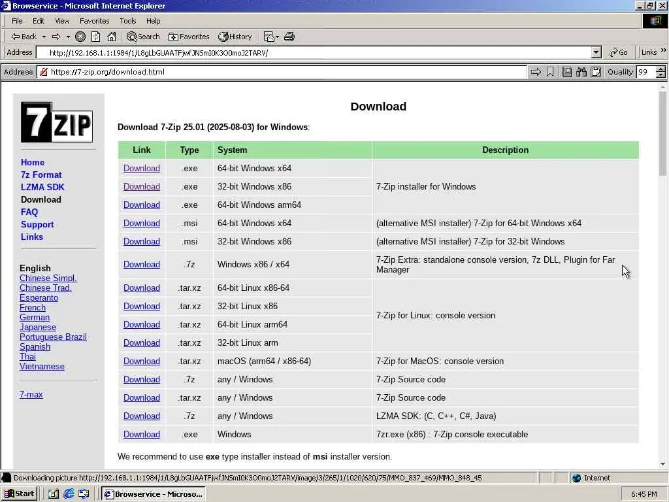This screenshot has height=502, width=669.
Task: Expand the Forward history dropdown arrow
Action: (68, 37)
